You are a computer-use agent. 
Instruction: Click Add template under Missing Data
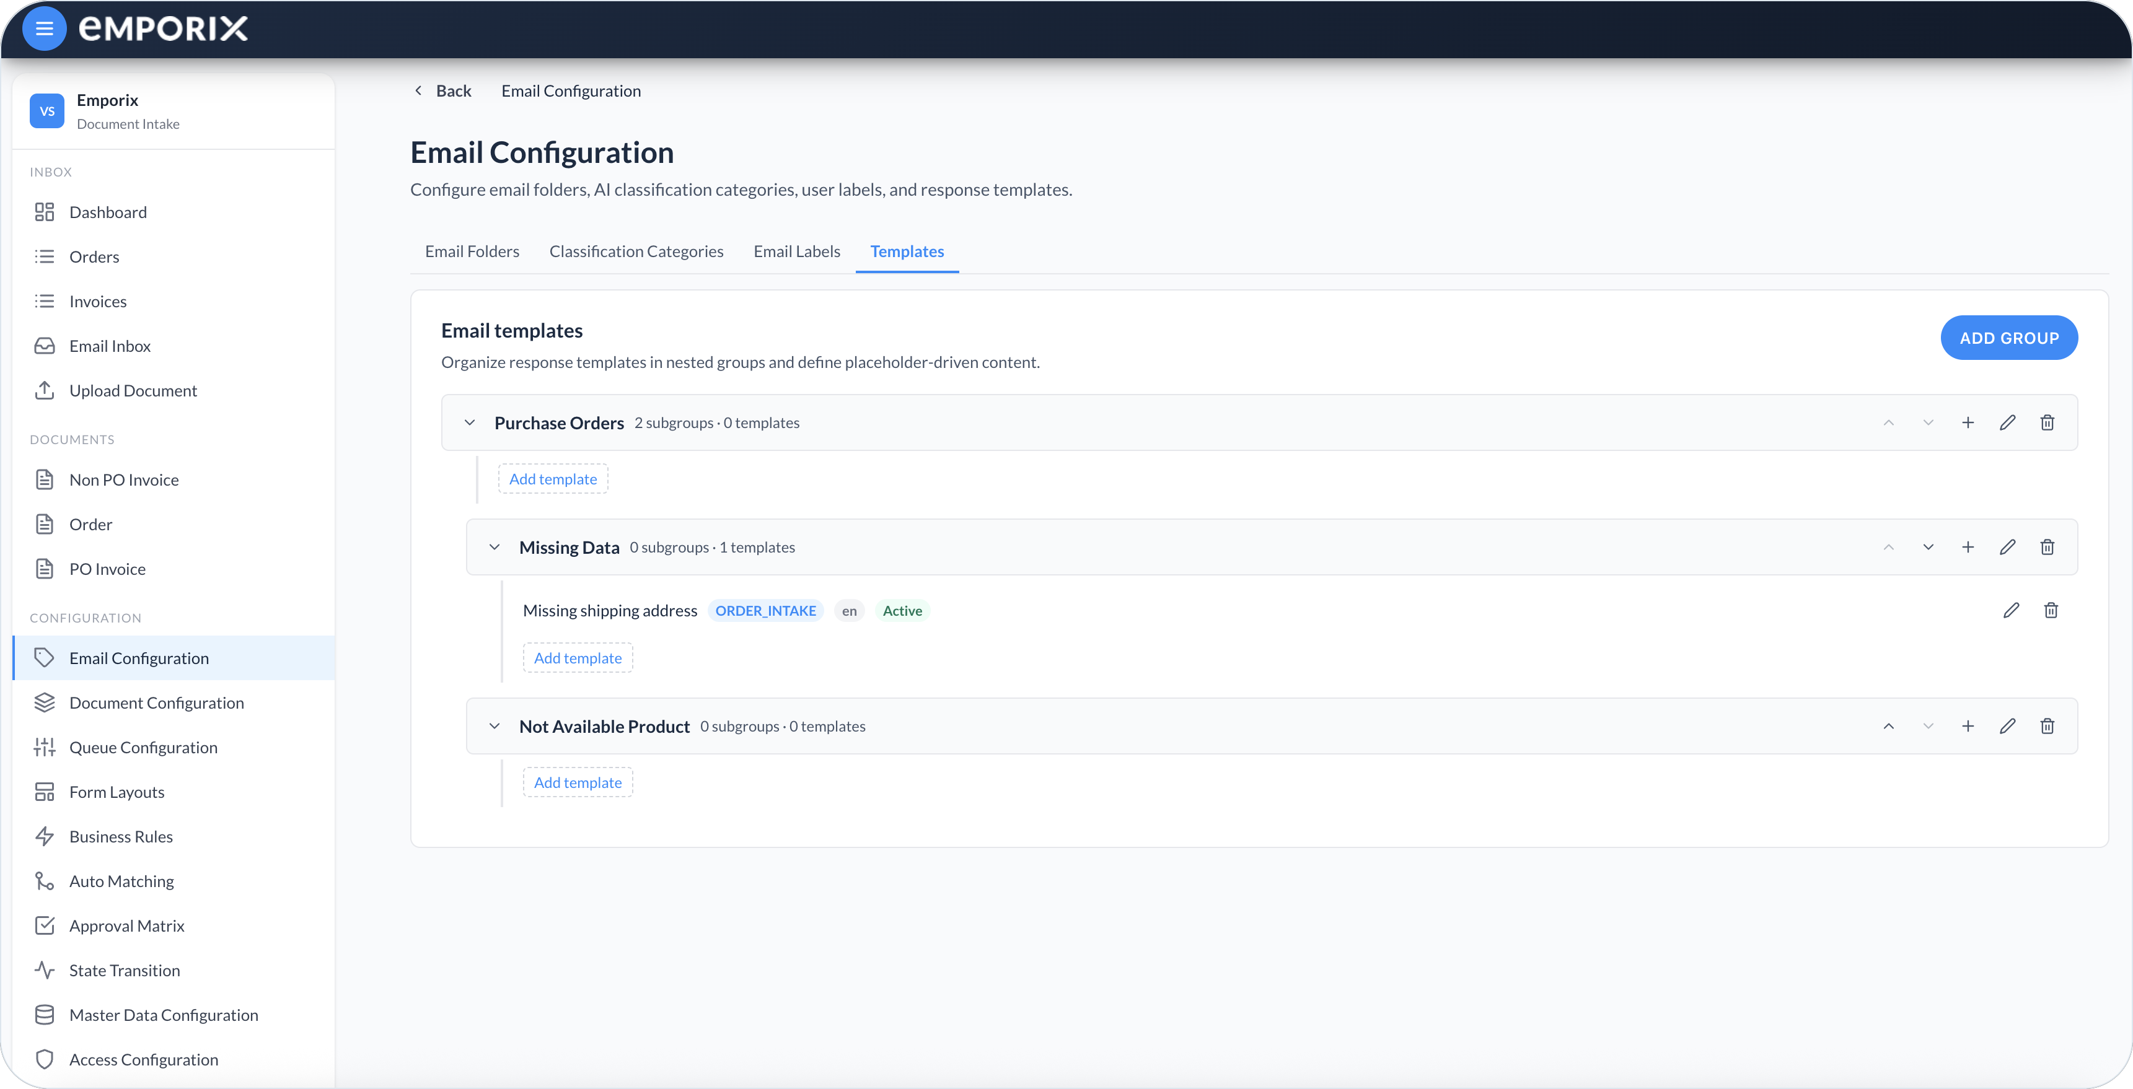coord(578,658)
